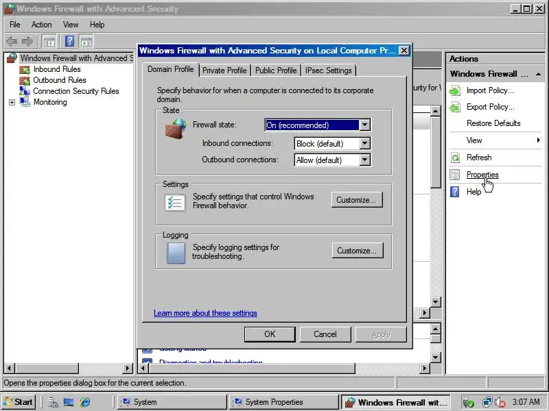The image size is (549, 411).
Task: Click Export Policy action text
Action: (490, 107)
